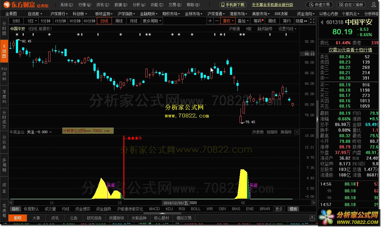
Task: Toggle H股 overlay on chart
Action: tap(249, 29)
